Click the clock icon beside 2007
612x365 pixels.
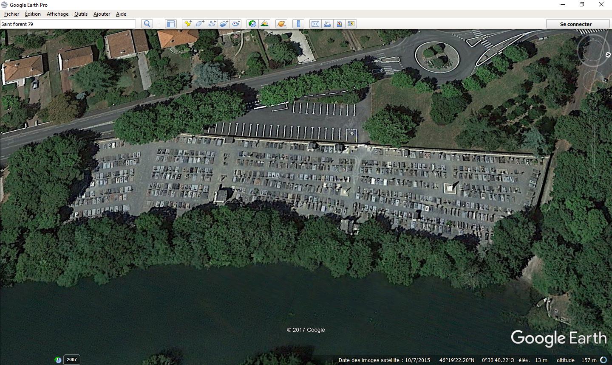click(x=58, y=360)
